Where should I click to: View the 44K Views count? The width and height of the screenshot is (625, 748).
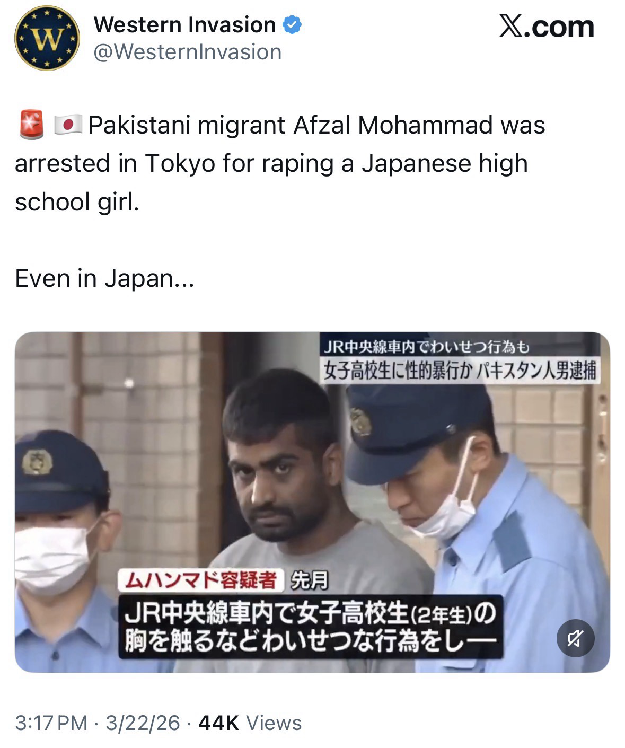click(x=250, y=723)
